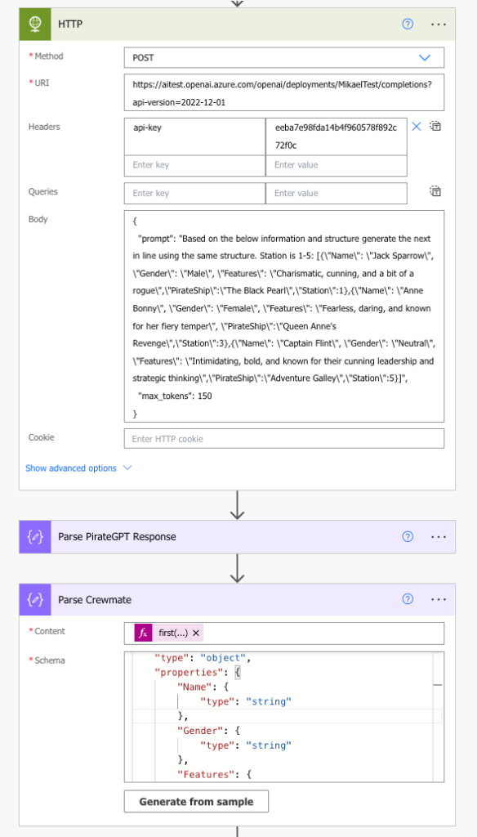Open the HTTP action ellipsis menu
477x837 pixels.
coord(438,24)
